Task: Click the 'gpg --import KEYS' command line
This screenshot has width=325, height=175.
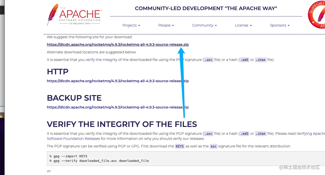Action: pos(68,156)
